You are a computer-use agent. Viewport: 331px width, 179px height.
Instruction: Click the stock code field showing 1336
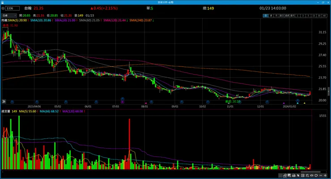(x=12, y=8)
